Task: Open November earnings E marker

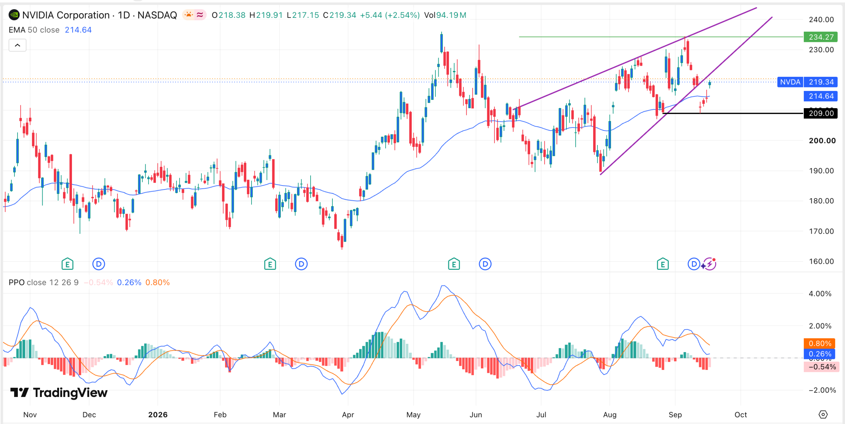Action: click(x=67, y=264)
